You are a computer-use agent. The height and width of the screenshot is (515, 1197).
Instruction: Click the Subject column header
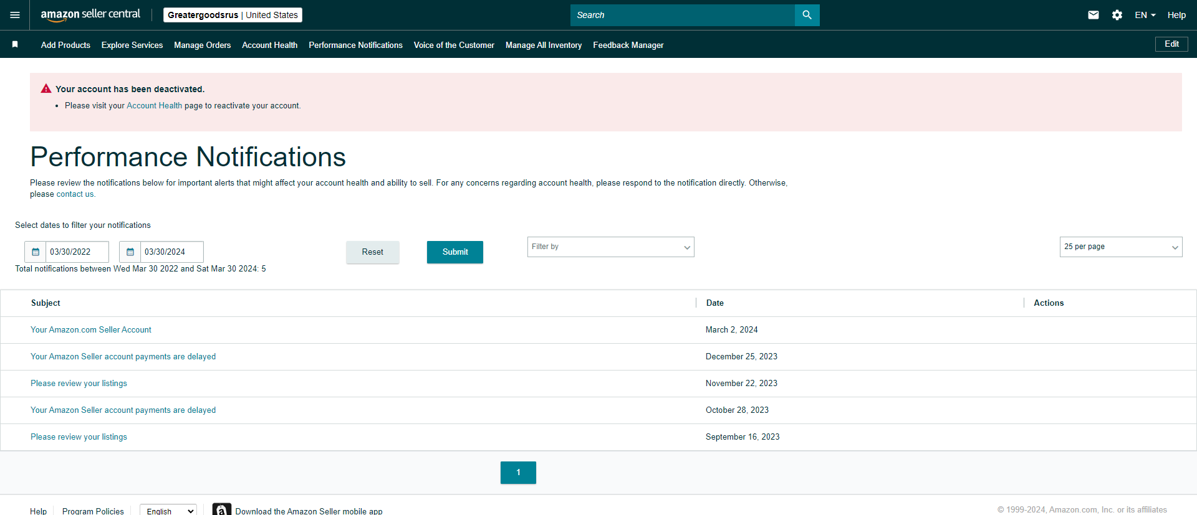pyautogui.click(x=46, y=303)
